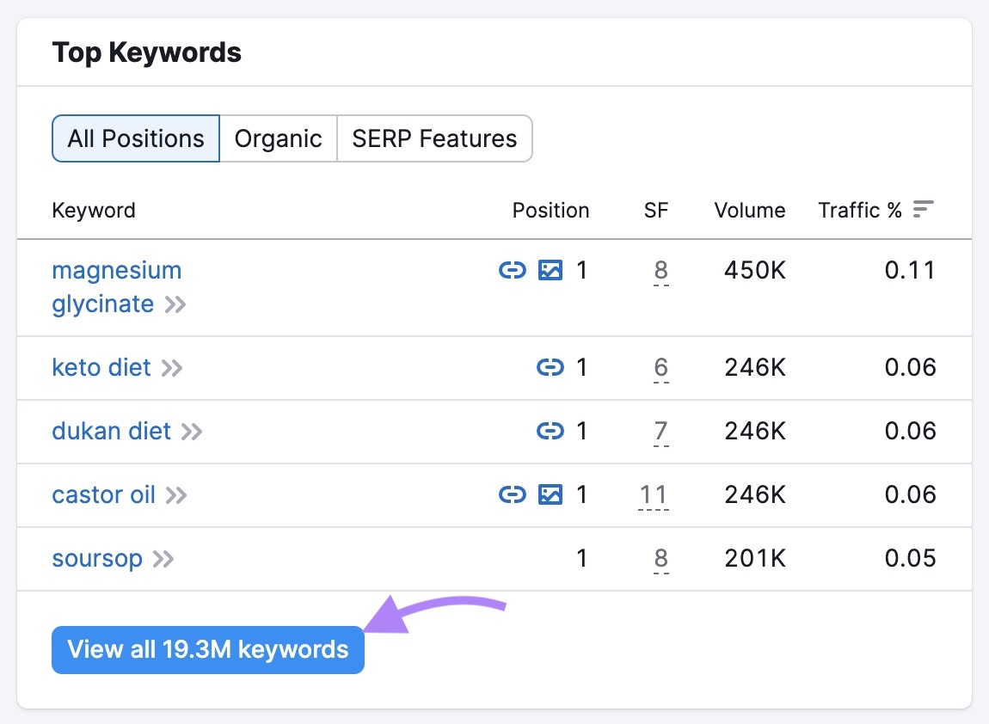
Task: Click the image feature icon in the castor oil row
Action: (549, 495)
